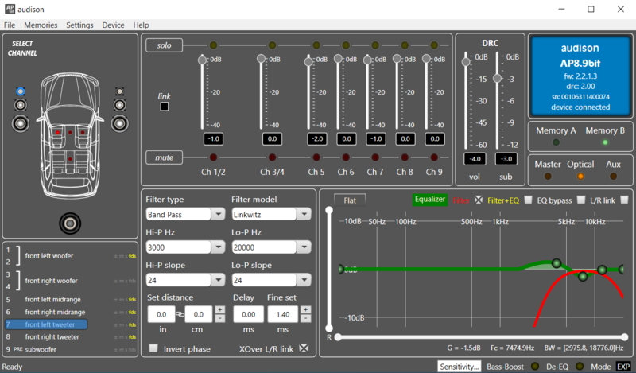Click the Fine set ms input field
This screenshot has height=373, width=636.
tap(283, 315)
